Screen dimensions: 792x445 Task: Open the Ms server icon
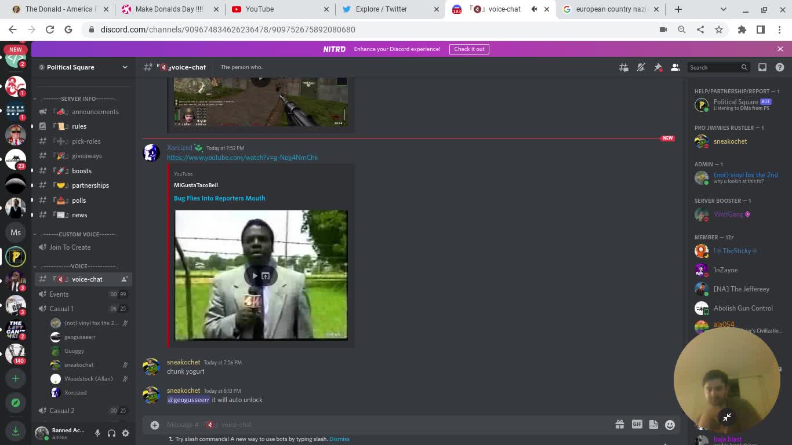16,232
